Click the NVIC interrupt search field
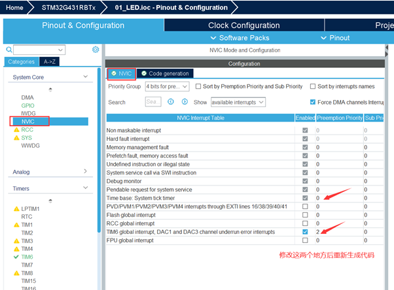This screenshot has width=394, height=290. tap(153, 102)
